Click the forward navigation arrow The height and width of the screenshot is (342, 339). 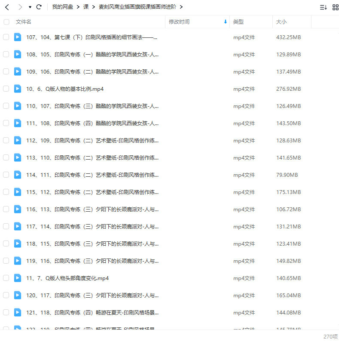tap(20, 7)
